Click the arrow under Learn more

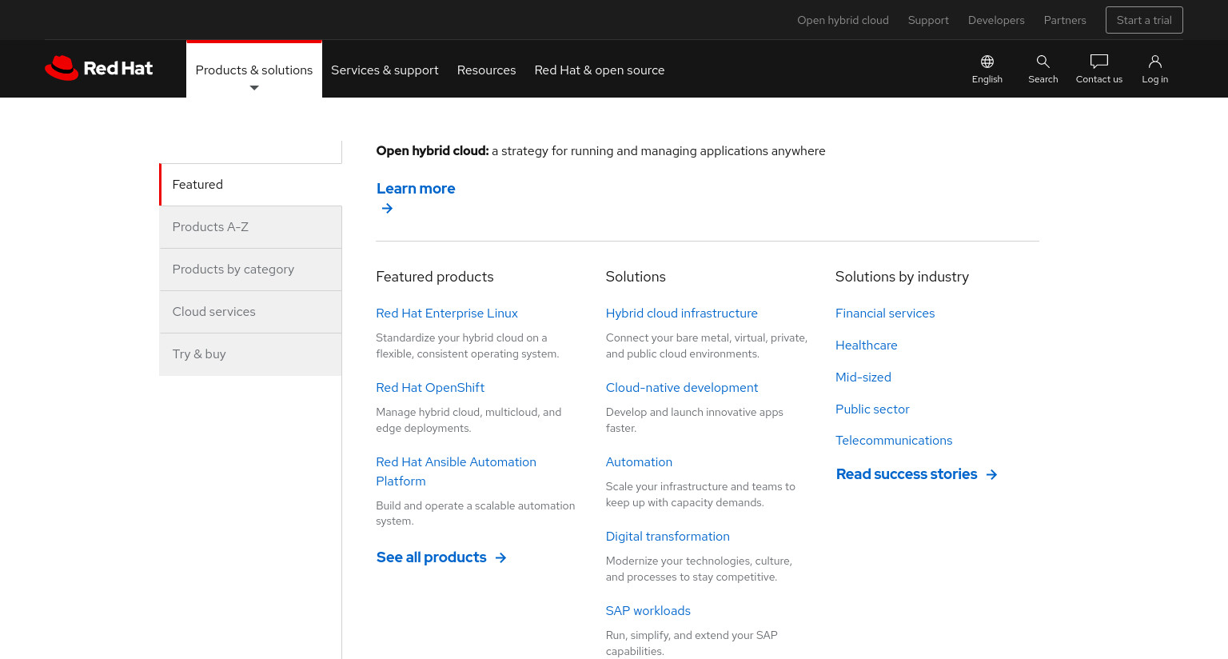click(387, 209)
